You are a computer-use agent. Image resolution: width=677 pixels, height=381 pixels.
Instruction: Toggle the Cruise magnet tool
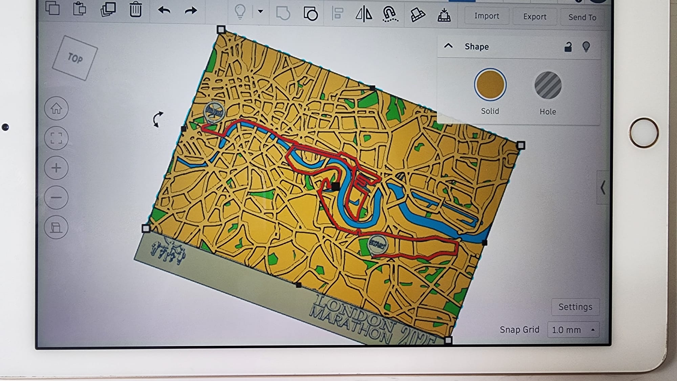[390, 15]
